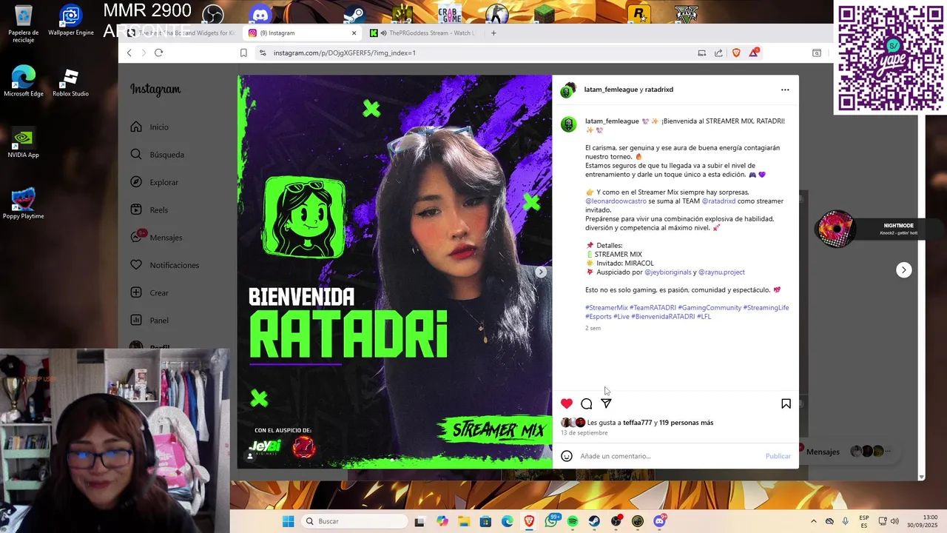Bookmark this page in browser toolbar

(243, 53)
